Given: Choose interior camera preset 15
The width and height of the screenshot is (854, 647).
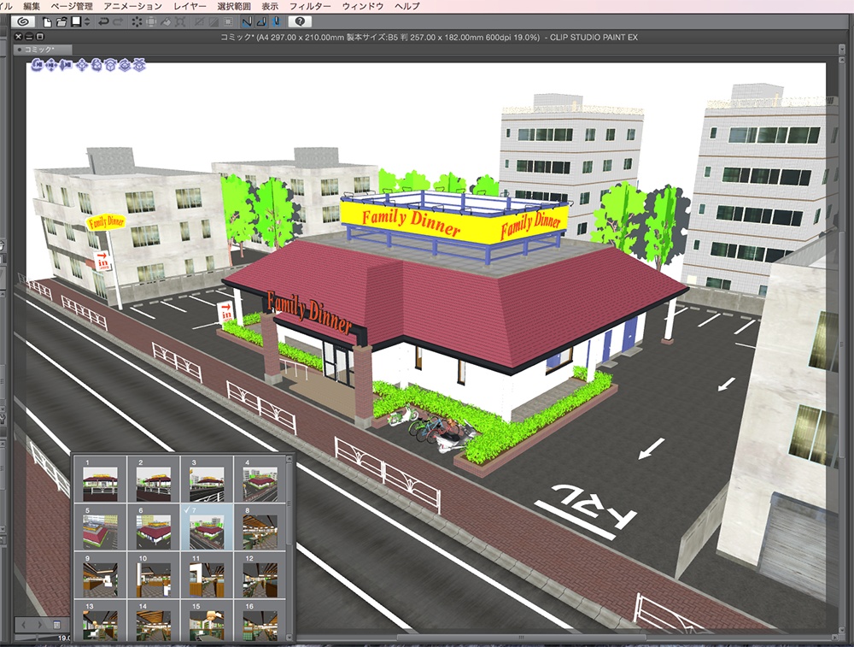Looking at the screenshot, I should [x=207, y=621].
